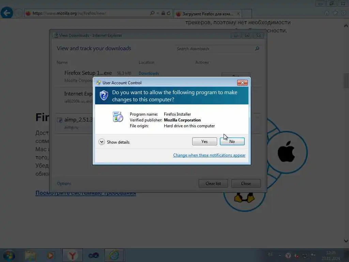Screen dimensions: 349x262
Task: Close the User Account Control dialog
Action: click(242, 83)
